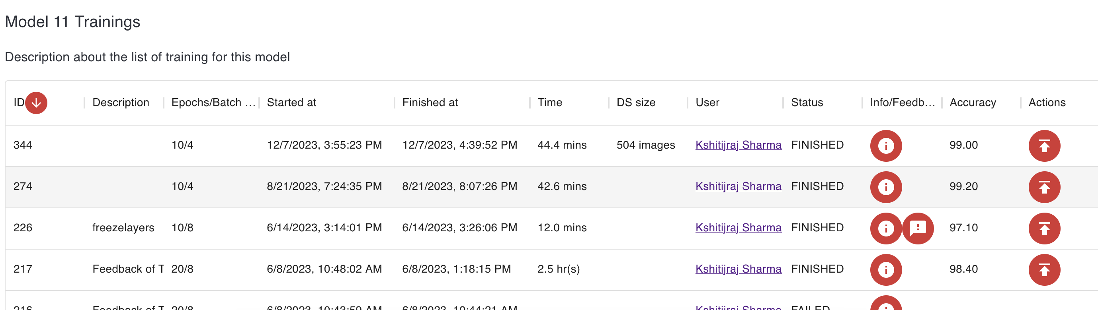View feedback bubble for training 226
Viewport: 1098px width, 310px height.
(x=917, y=229)
